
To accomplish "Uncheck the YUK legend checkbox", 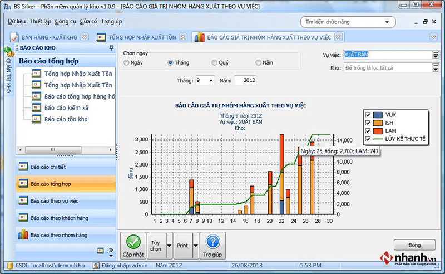I will pyautogui.click(x=368, y=115).
